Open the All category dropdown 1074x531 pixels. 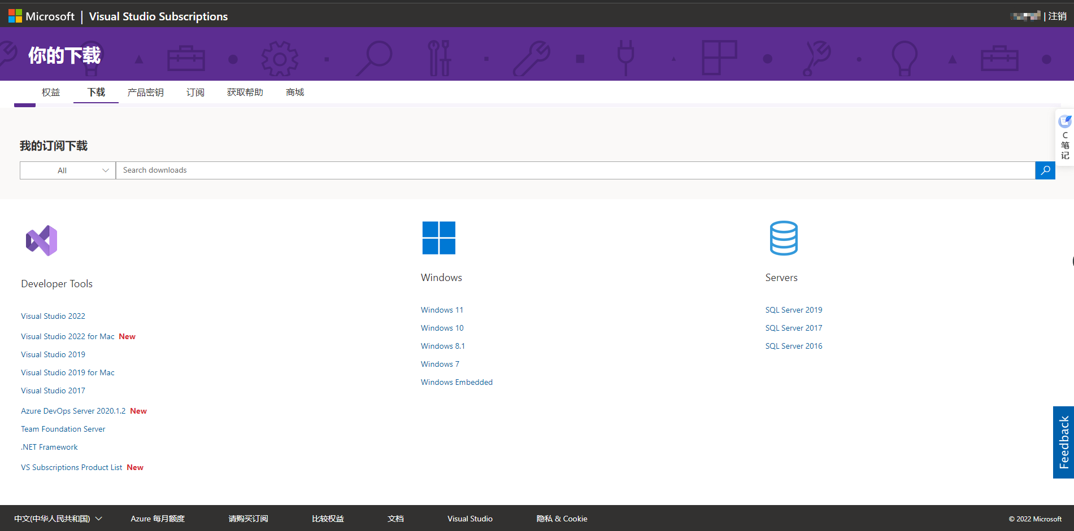pyautogui.click(x=68, y=170)
